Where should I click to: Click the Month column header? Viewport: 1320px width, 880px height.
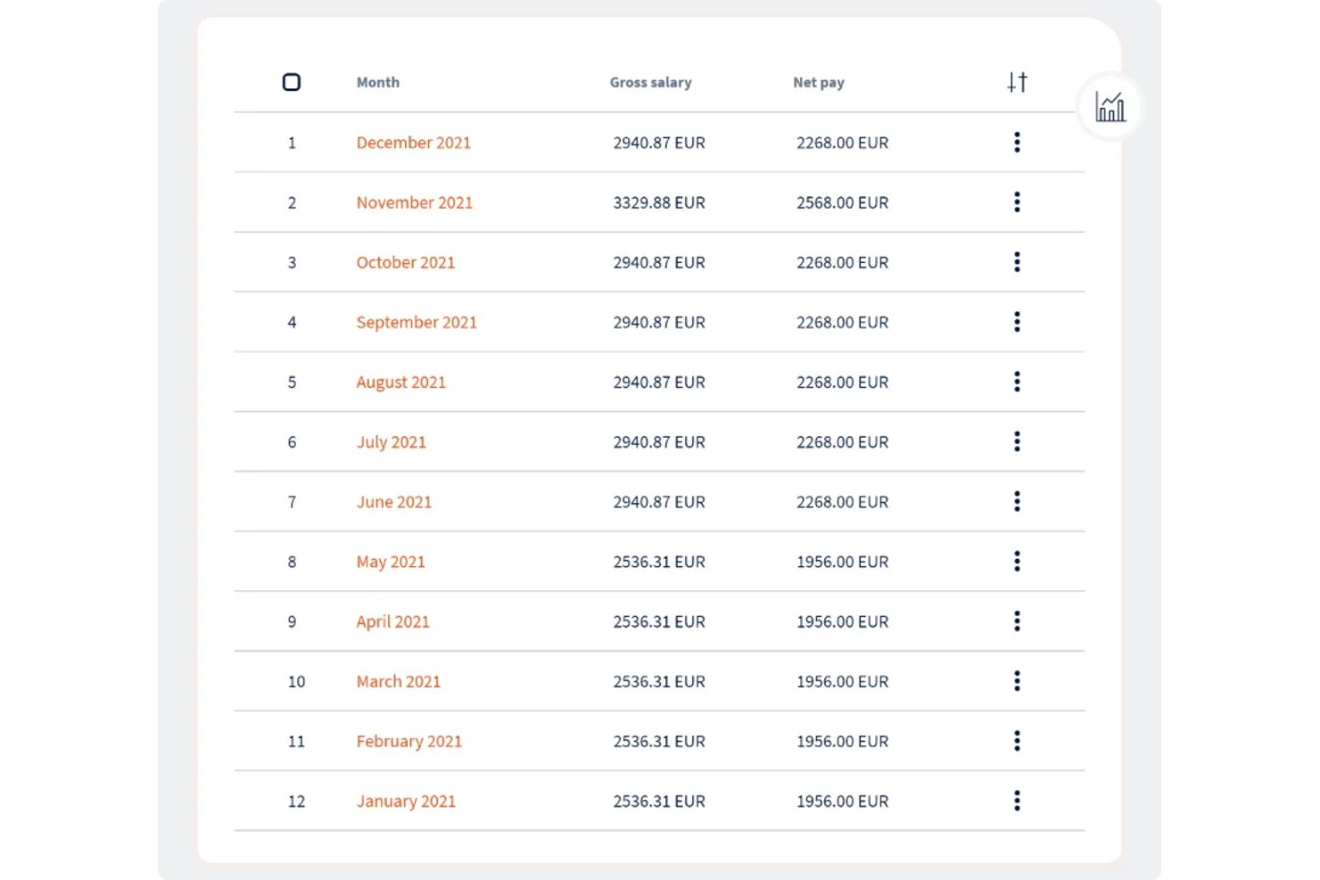click(x=378, y=82)
